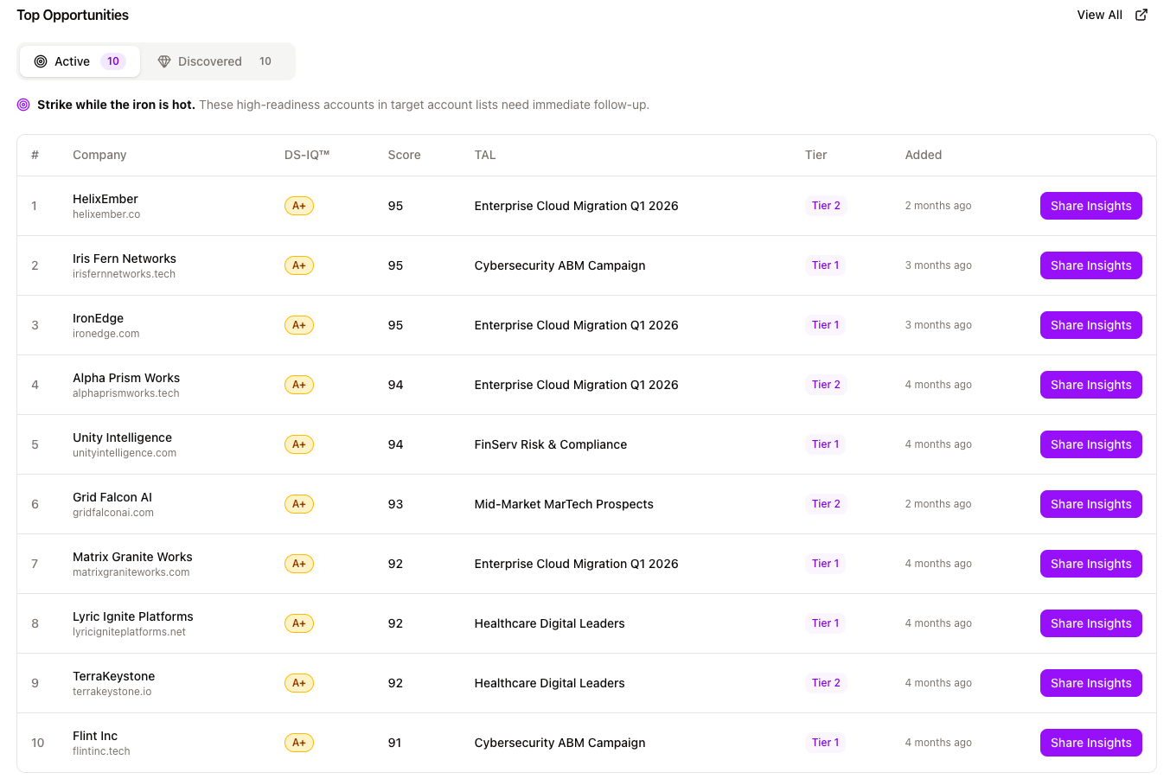
Task: Click the Added column header
Action: (x=924, y=155)
